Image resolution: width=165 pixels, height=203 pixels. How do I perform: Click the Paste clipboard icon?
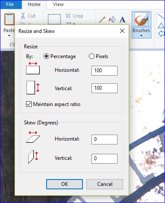(x=9, y=19)
